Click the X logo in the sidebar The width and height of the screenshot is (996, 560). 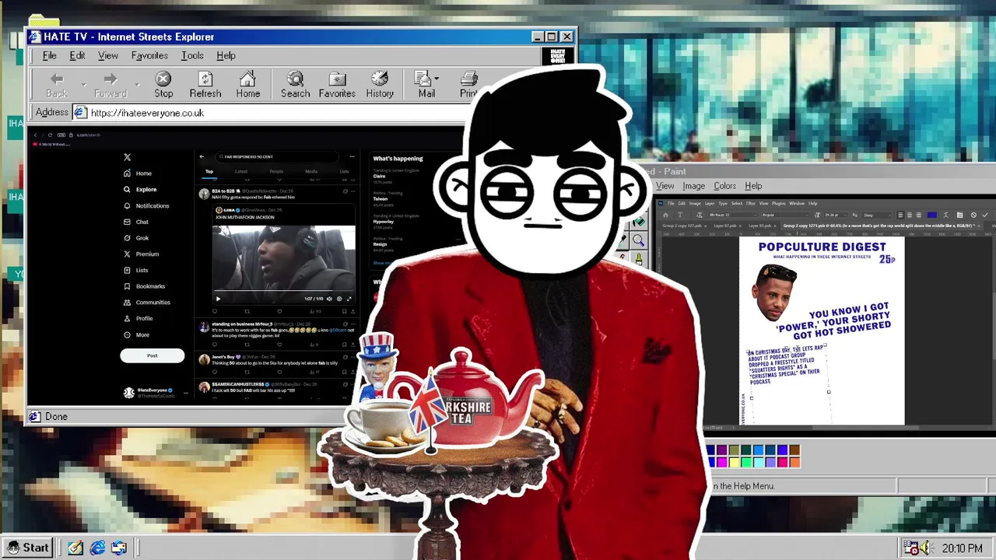(x=128, y=157)
